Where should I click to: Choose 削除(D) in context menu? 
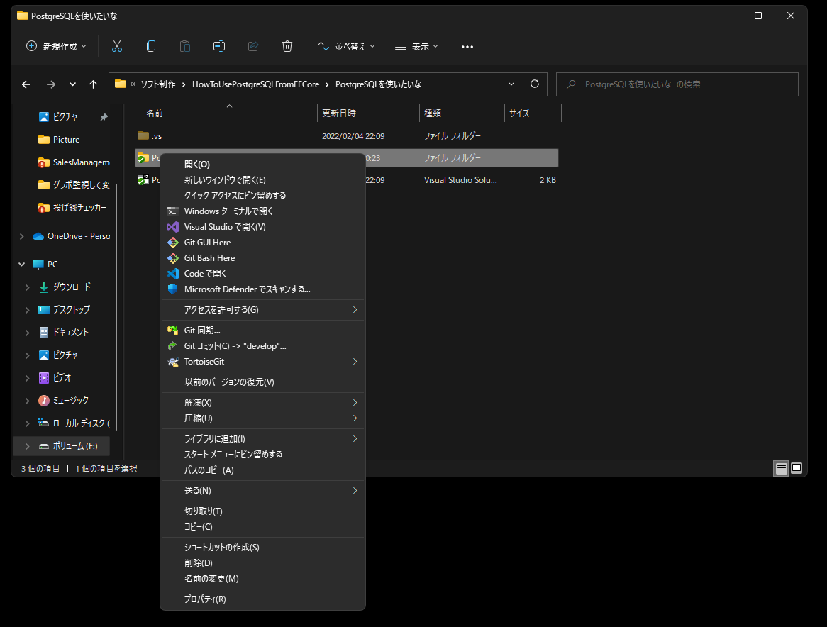pos(262,563)
